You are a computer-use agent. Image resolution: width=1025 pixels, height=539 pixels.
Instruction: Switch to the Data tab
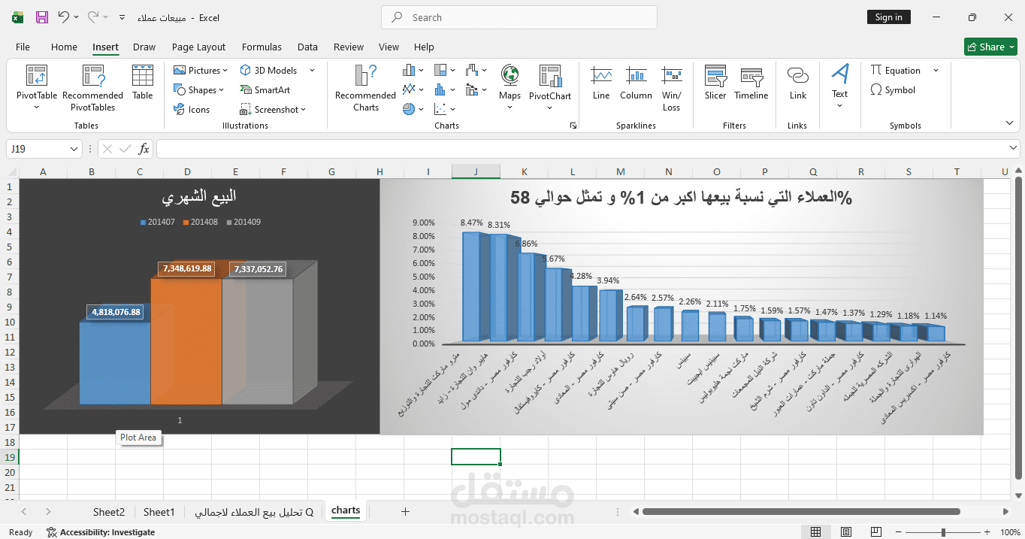pyautogui.click(x=307, y=47)
